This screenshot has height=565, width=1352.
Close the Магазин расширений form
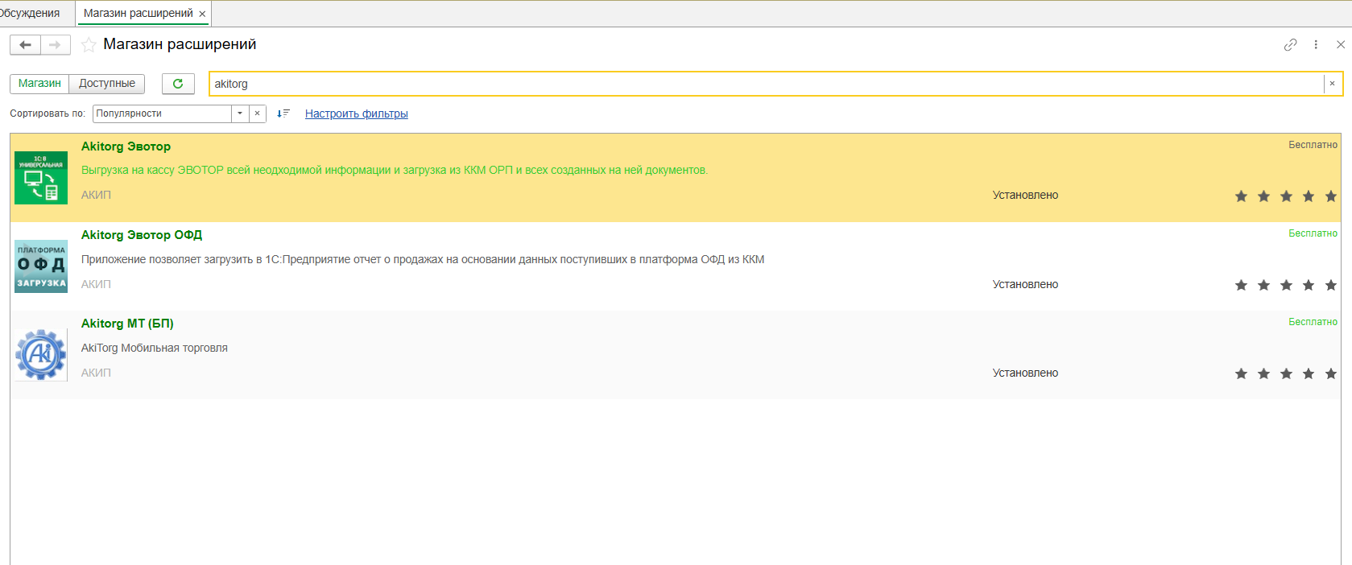1341,45
